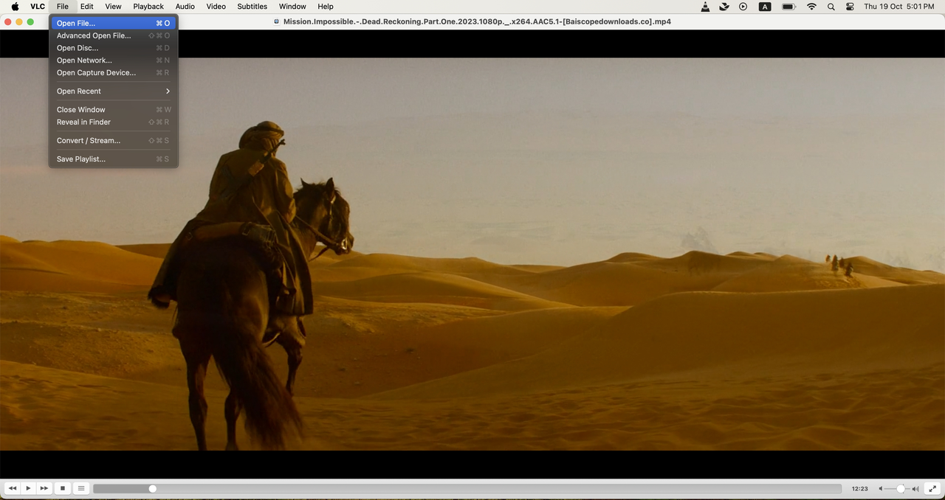Select Open Network... in File menu
The image size is (945, 500).
[x=113, y=60]
